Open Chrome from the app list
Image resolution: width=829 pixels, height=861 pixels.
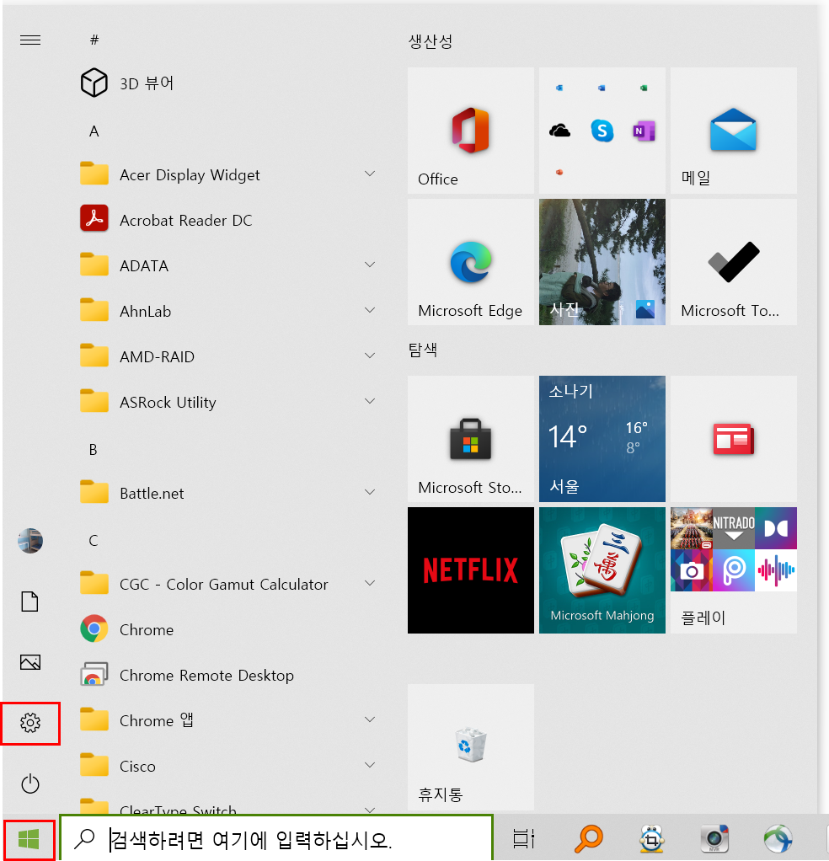[227, 629]
